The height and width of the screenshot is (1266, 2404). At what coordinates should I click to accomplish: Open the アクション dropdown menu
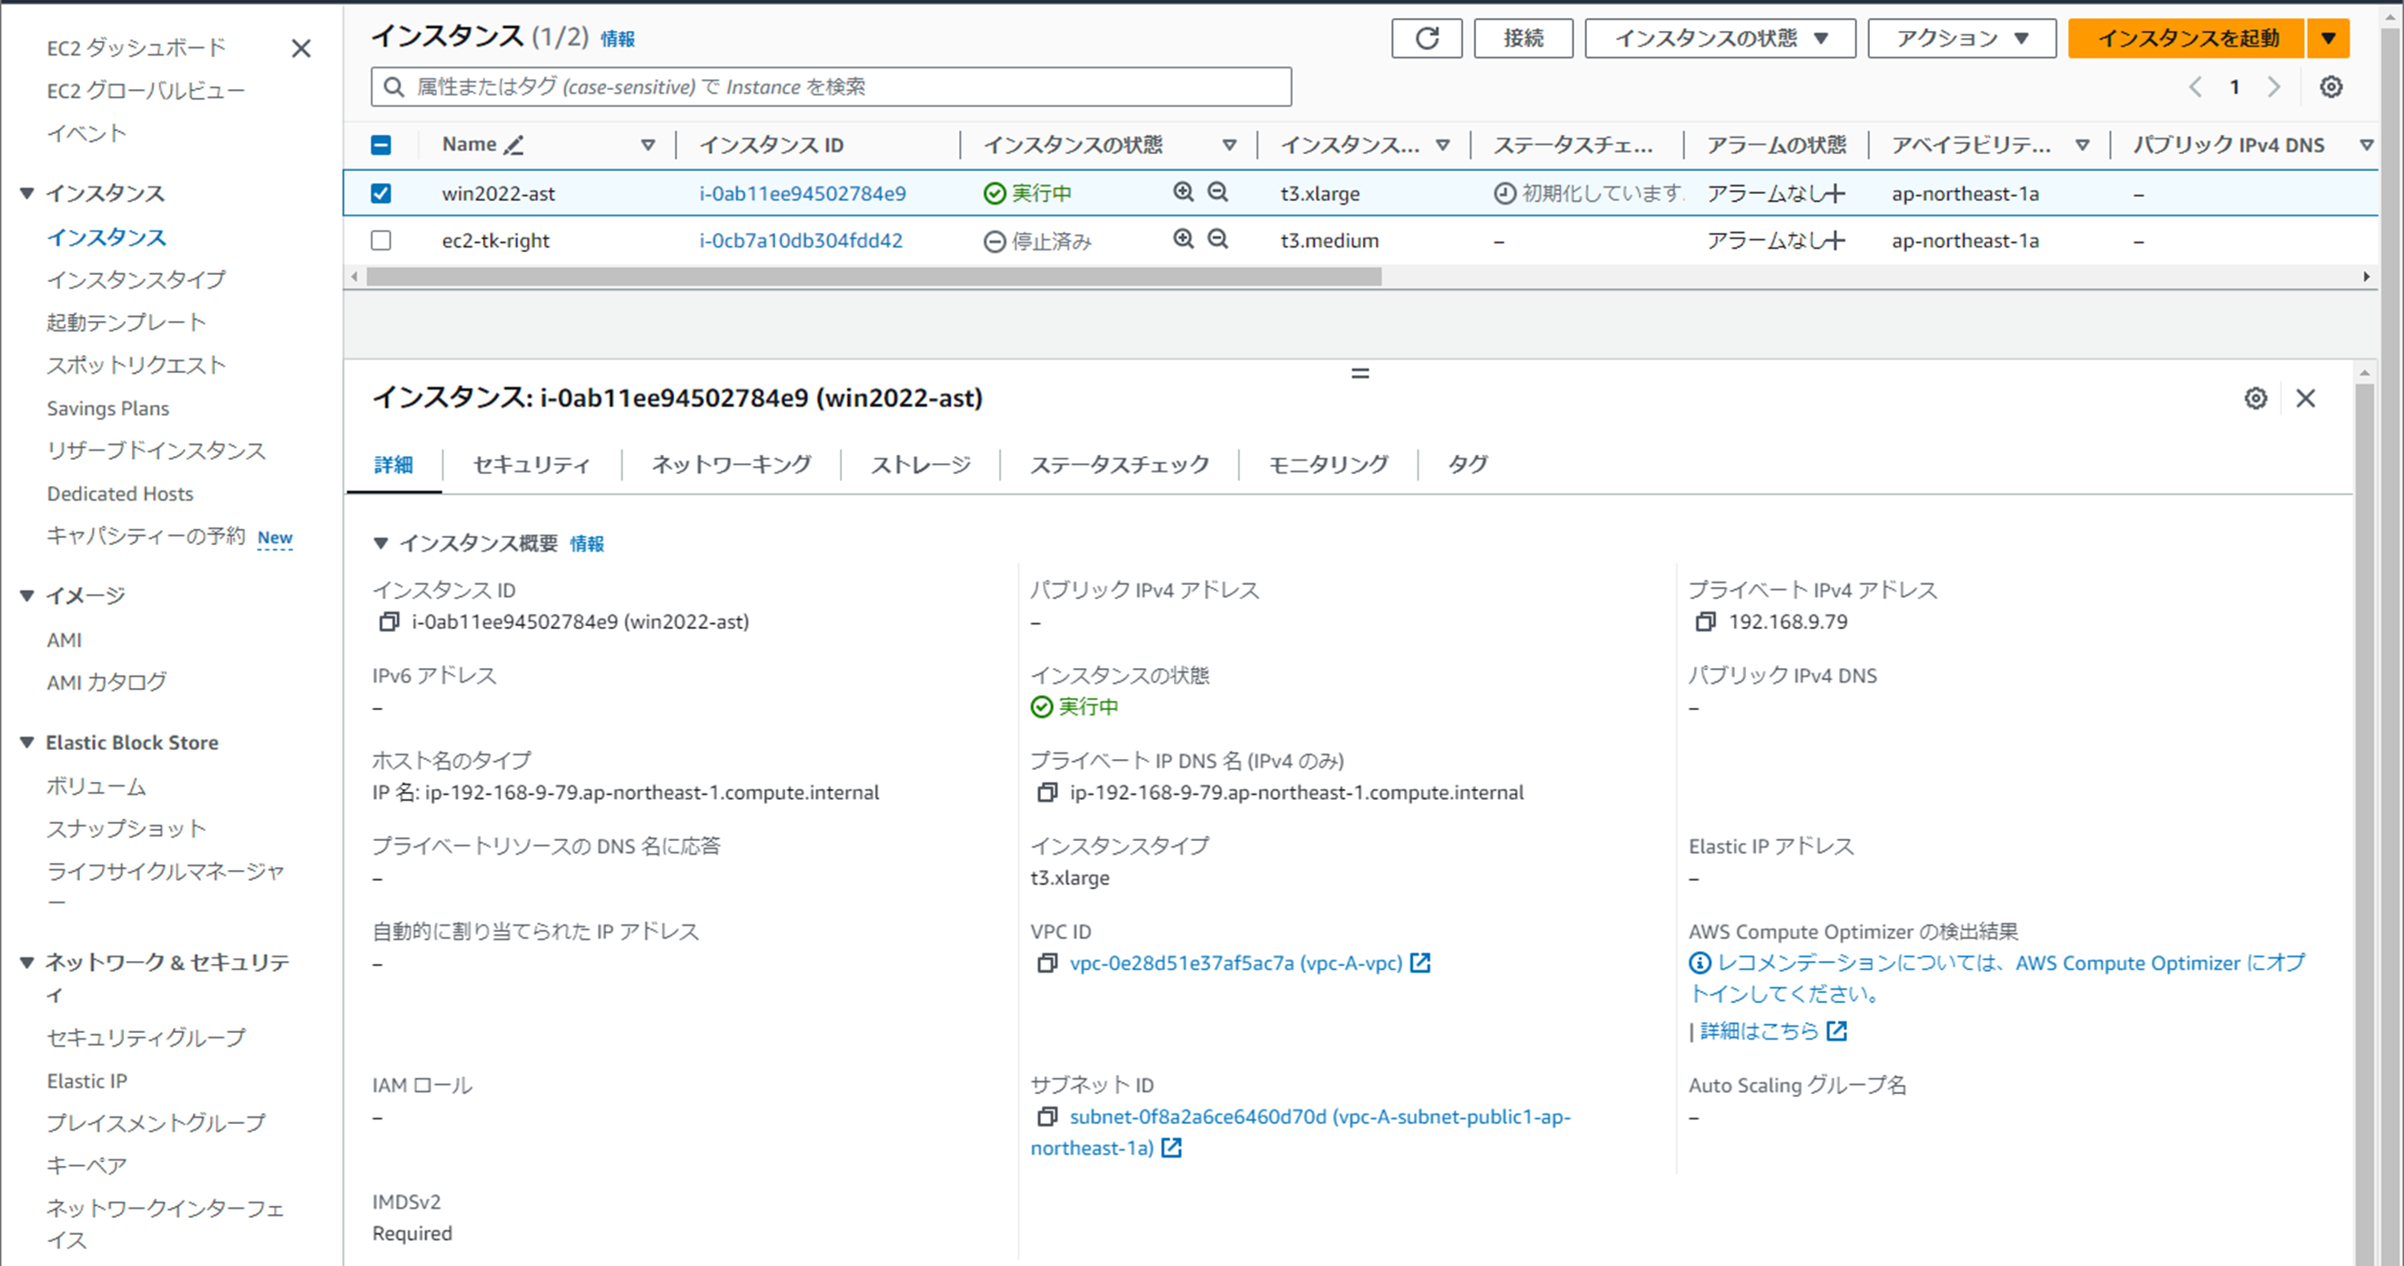click(1962, 38)
